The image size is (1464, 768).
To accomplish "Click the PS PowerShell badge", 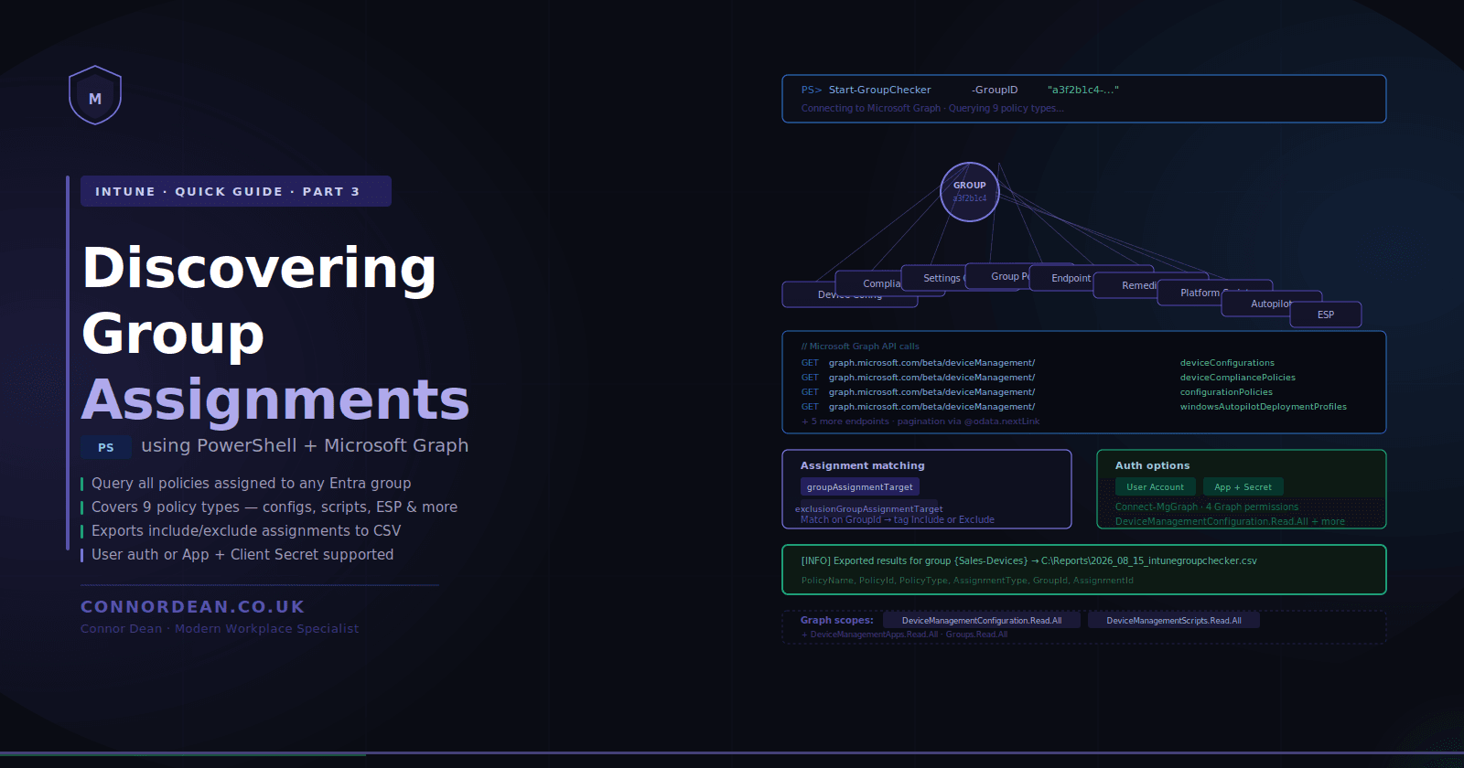I will pyautogui.click(x=106, y=447).
